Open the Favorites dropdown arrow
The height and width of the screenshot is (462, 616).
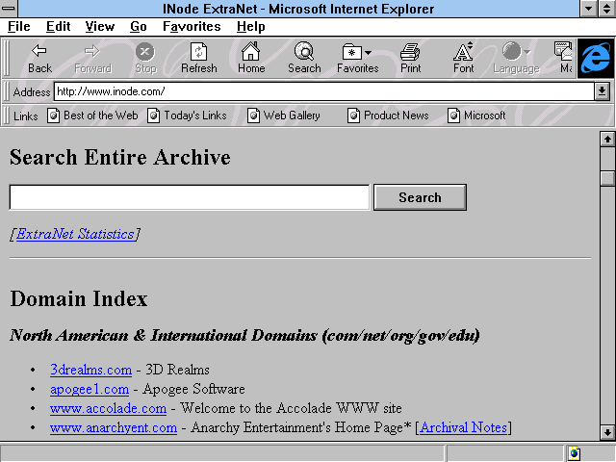point(368,52)
